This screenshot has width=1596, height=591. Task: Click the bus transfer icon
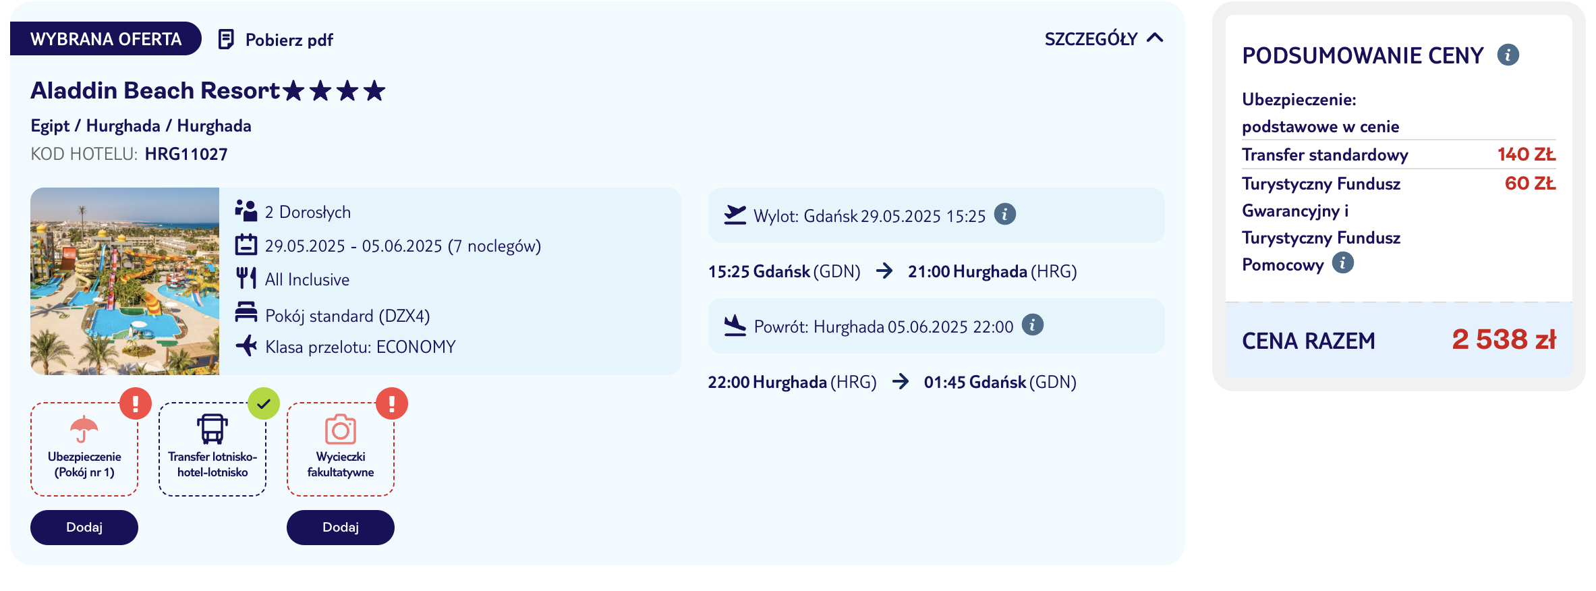tap(212, 429)
